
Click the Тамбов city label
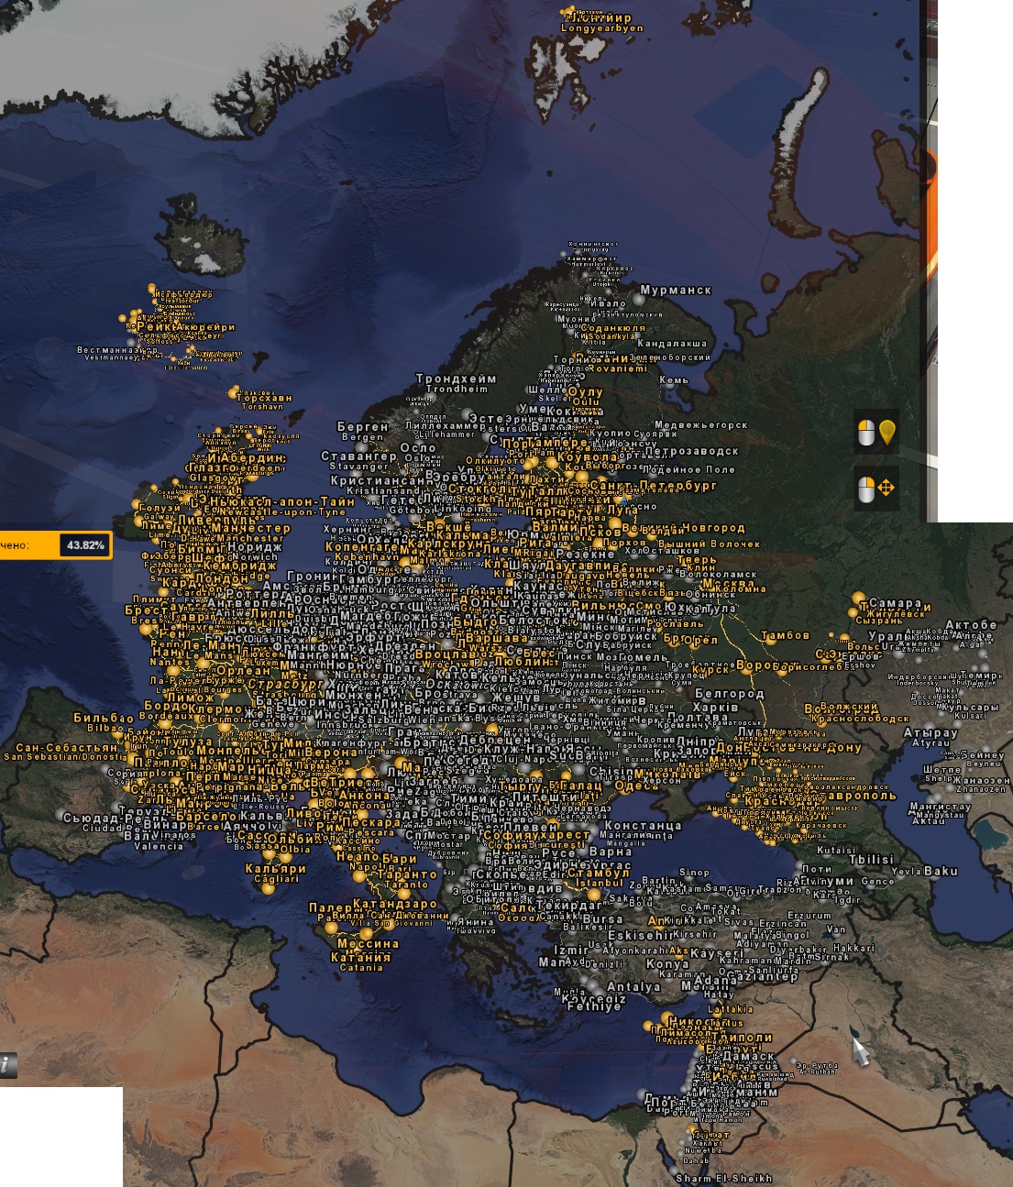click(786, 635)
